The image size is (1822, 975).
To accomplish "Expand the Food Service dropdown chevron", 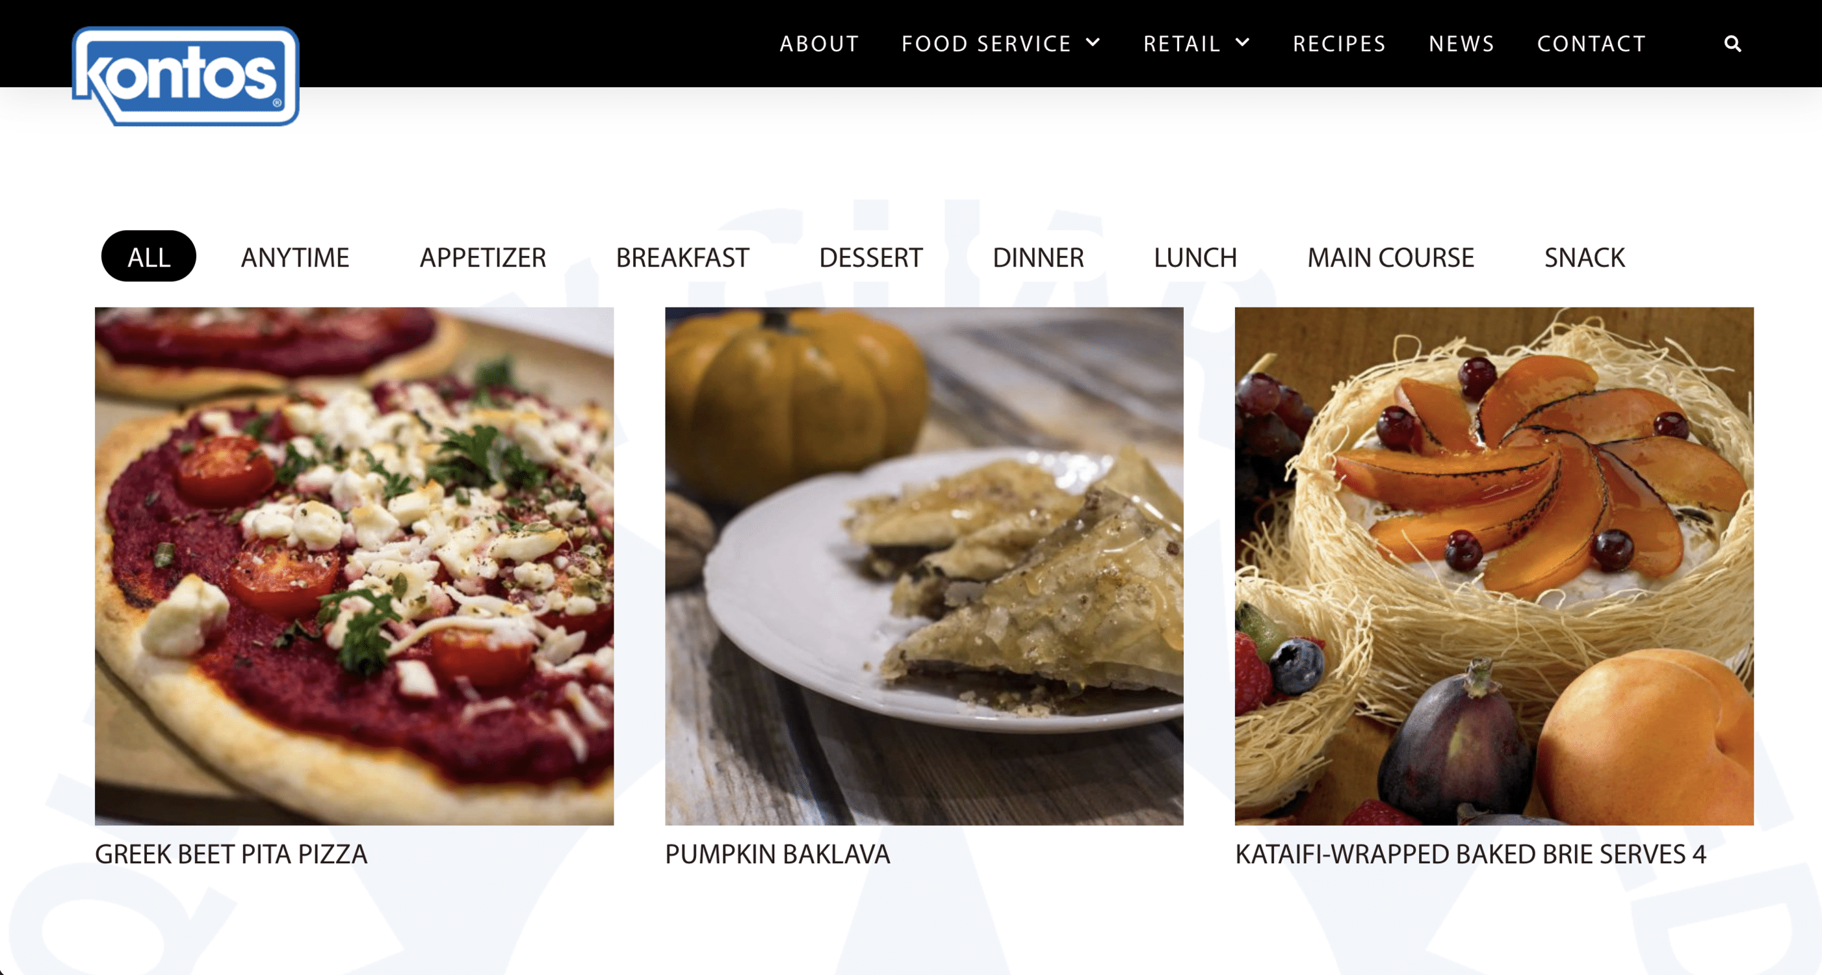I will click(1093, 42).
